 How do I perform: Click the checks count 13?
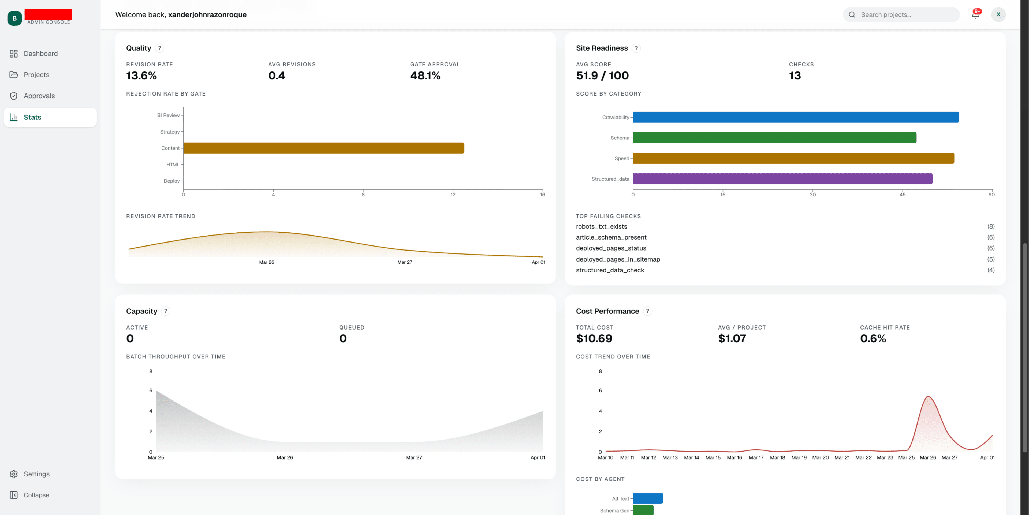point(795,76)
